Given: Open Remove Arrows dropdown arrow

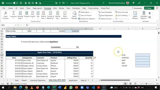Looking at the screenshot, I should pyautogui.click(x=113, y=19).
